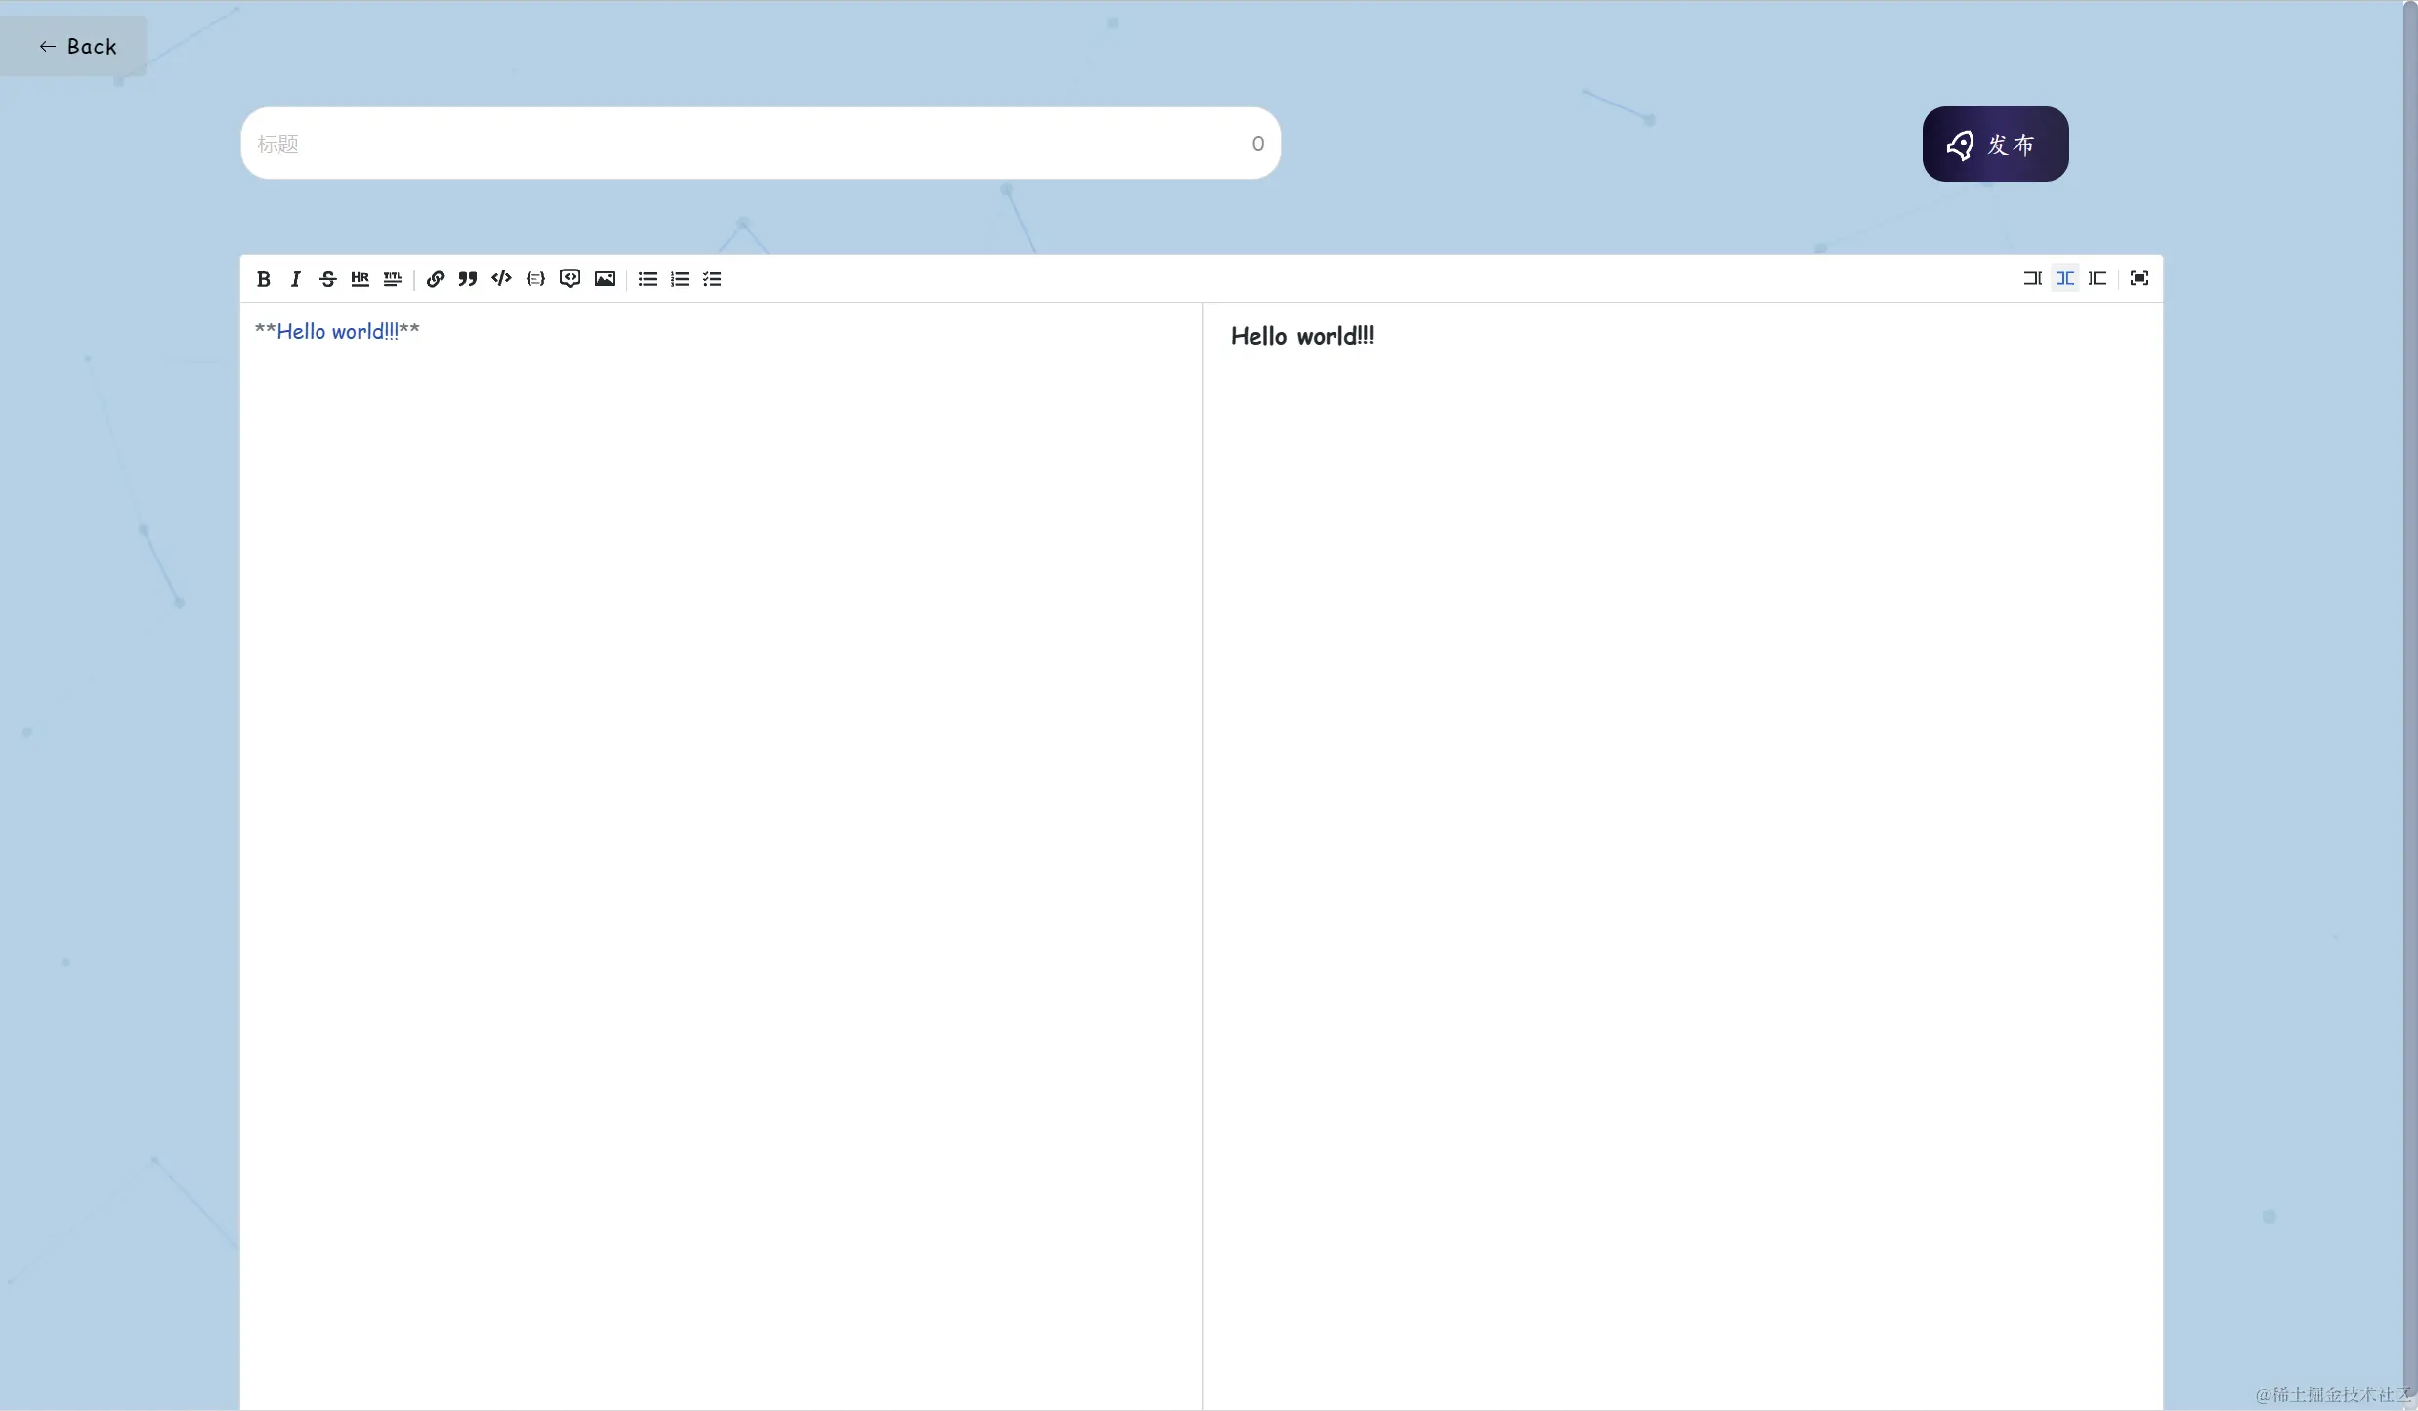Click the rendered Hello world!!! preview text
Image resolution: width=2418 pixels, height=1411 pixels.
(1302, 337)
